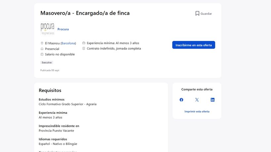Click the Publicada 08 sept date text
Viewport: 271px width, 152px height.
point(50,70)
